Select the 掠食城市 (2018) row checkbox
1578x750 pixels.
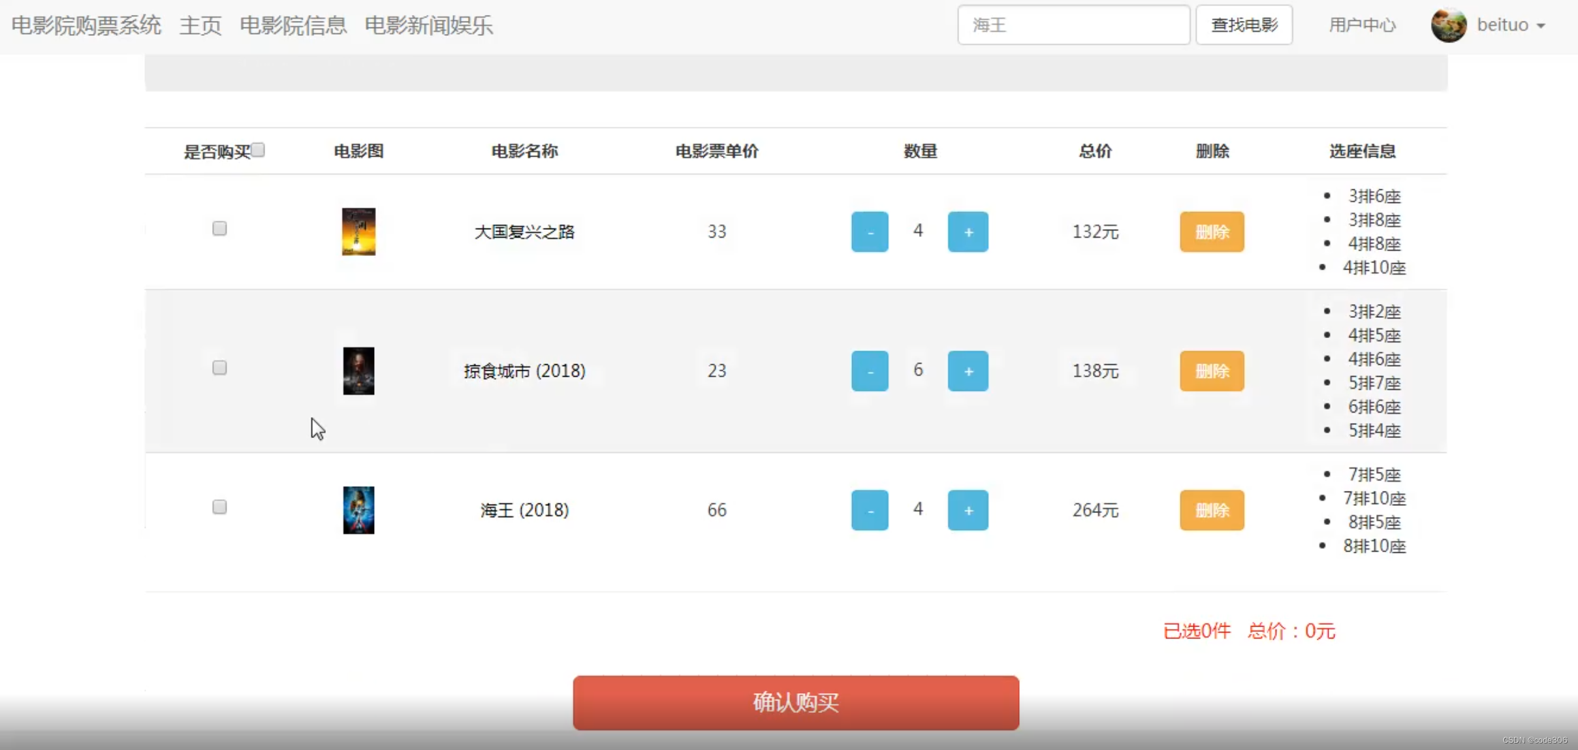[219, 367]
